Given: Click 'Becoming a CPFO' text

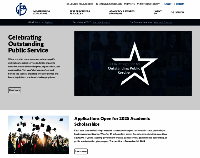Looking at the screenshot, I should (82, 22).
